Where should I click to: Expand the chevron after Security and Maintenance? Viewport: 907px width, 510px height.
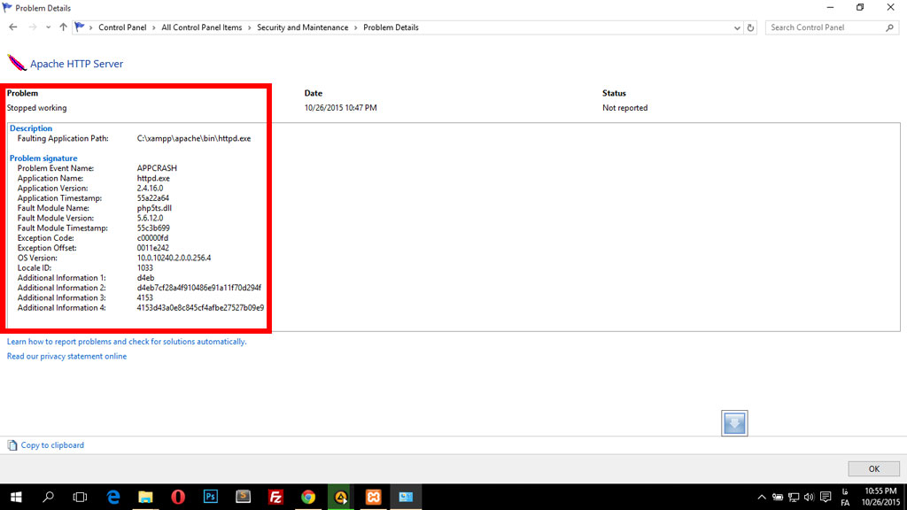pos(356,27)
